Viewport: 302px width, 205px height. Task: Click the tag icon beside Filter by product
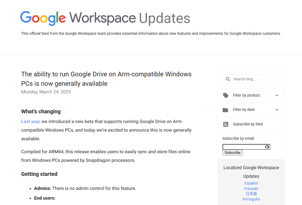226,95
